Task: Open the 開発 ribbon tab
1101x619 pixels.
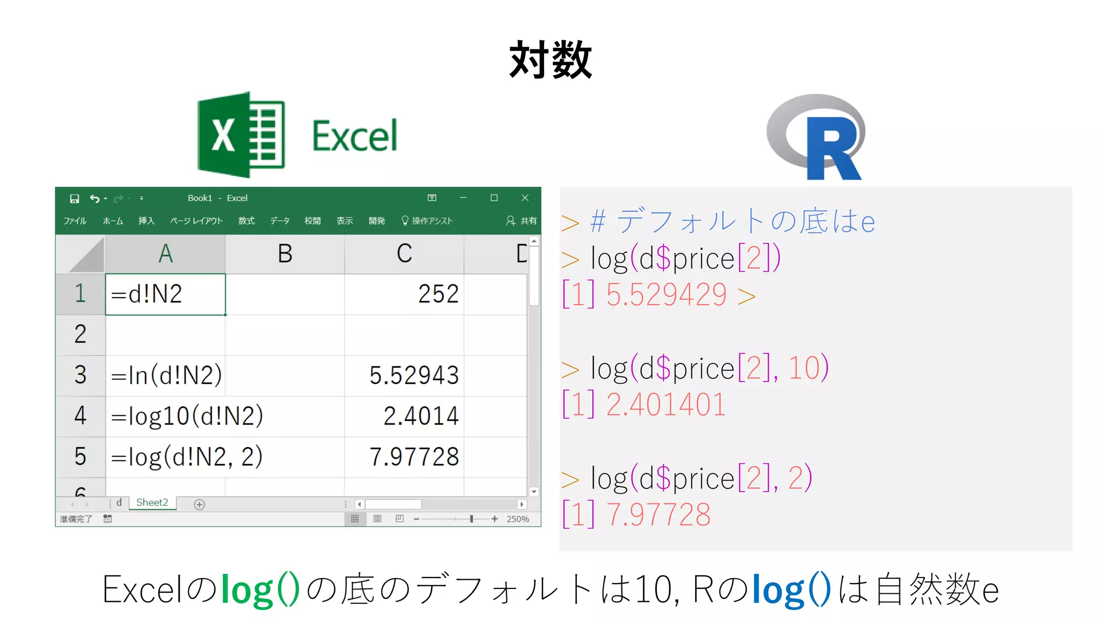Action: [377, 221]
